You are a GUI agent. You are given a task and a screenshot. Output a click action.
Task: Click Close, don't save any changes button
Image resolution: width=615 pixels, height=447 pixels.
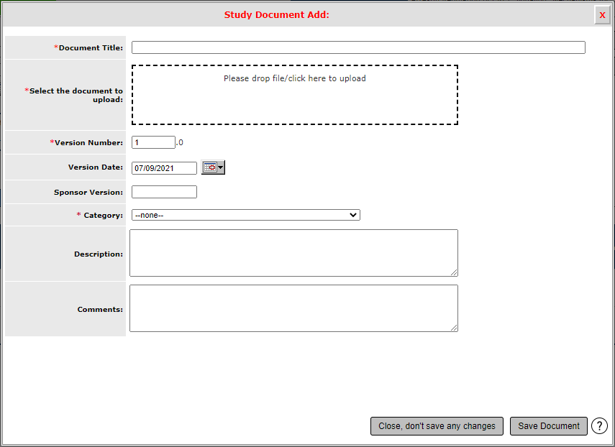(x=437, y=426)
